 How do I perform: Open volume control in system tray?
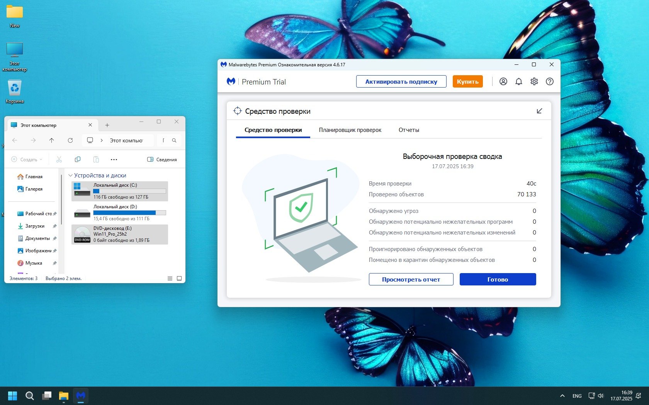point(601,396)
